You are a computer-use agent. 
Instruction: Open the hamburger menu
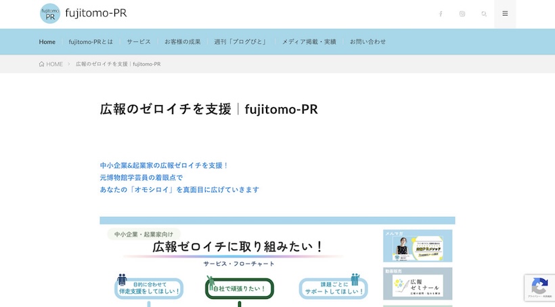[505, 14]
